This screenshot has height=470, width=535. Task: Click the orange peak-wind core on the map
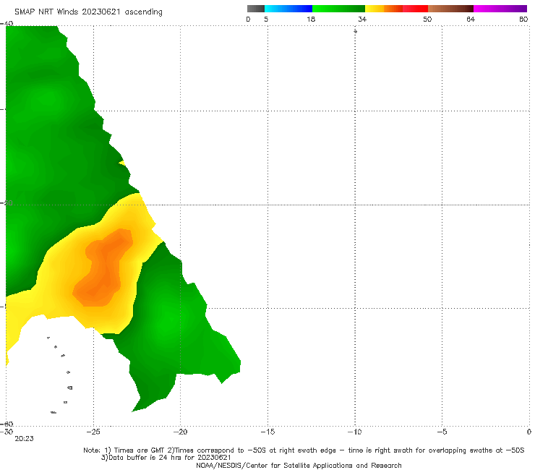click(x=104, y=268)
